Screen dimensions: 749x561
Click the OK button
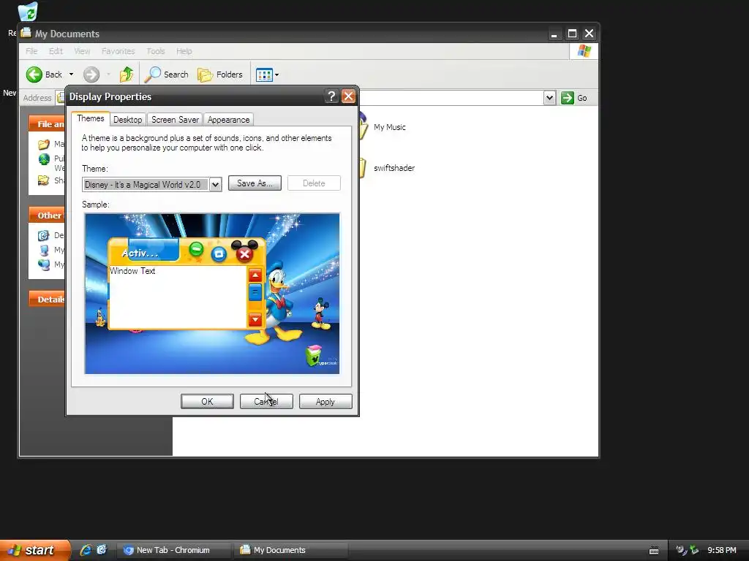coord(207,402)
